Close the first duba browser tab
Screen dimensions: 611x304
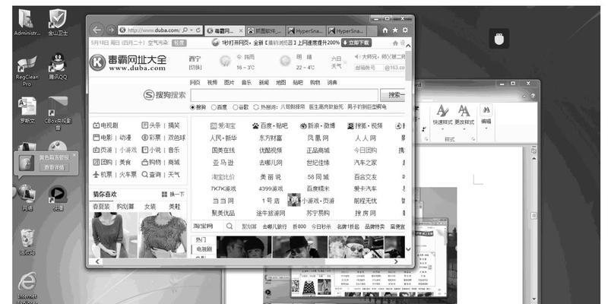pyautogui.click(x=241, y=30)
